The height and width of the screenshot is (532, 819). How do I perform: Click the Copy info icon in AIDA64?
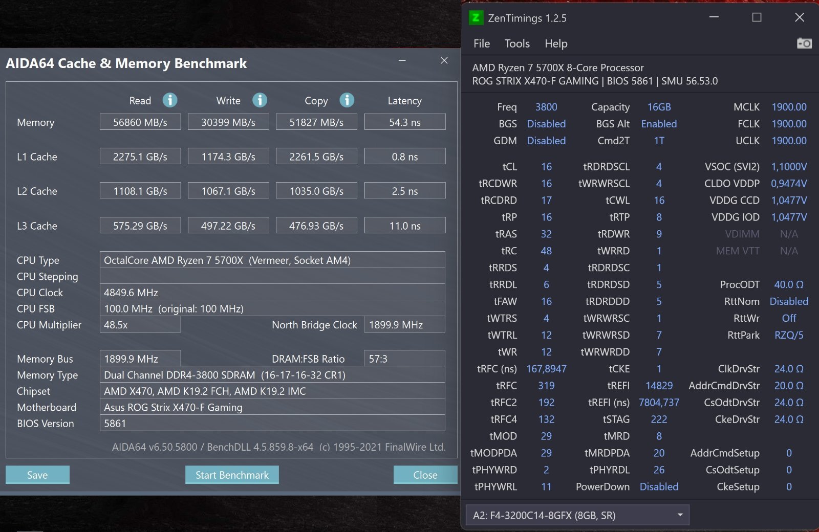[x=347, y=100]
